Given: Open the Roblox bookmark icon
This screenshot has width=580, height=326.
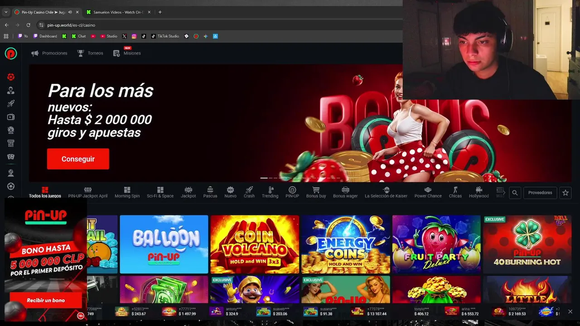Looking at the screenshot, I should [x=186, y=36].
